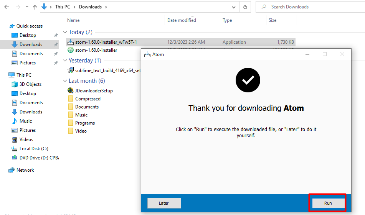Collapse the Last month (6) group

(65, 80)
